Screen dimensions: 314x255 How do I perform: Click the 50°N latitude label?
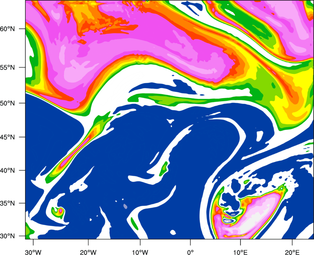7,103
